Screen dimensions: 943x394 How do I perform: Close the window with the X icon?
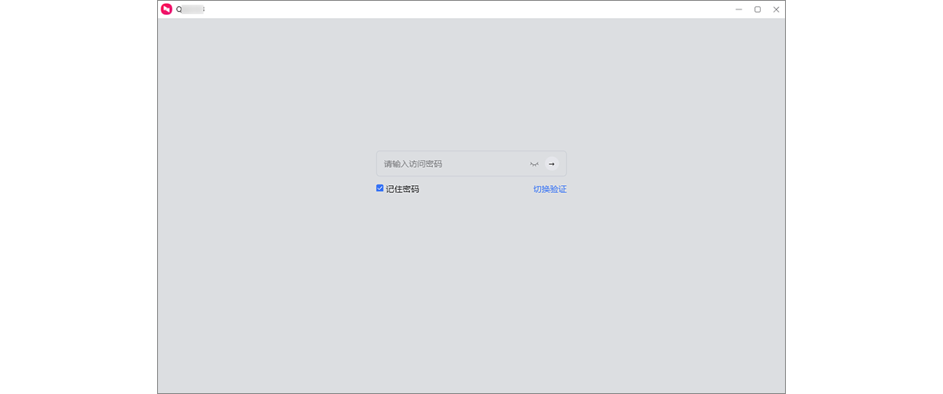click(x=776, y=9)
